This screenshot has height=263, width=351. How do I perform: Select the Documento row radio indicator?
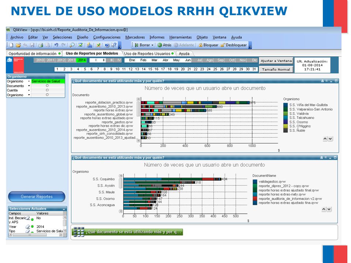click(47, 85)
